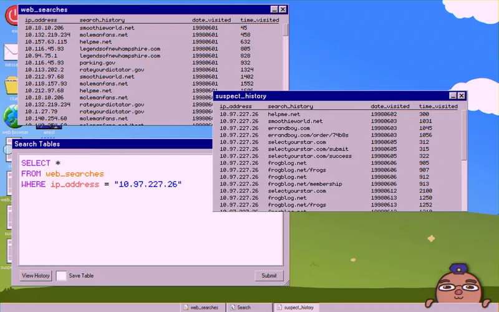Select IP 10.140.254.60 in web_searches
Image resolution: width=499 pixels, height=312 pixels.
click(x=46, y=119)
